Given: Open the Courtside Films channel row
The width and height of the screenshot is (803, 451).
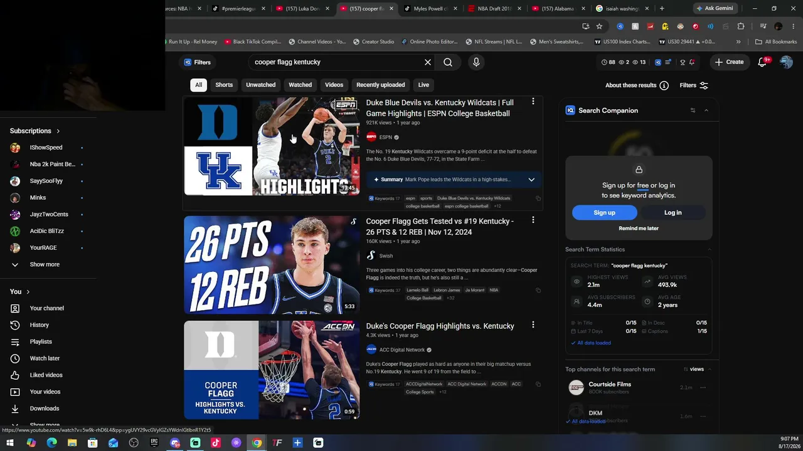Looking at the screenshot, I should point(639,388).
